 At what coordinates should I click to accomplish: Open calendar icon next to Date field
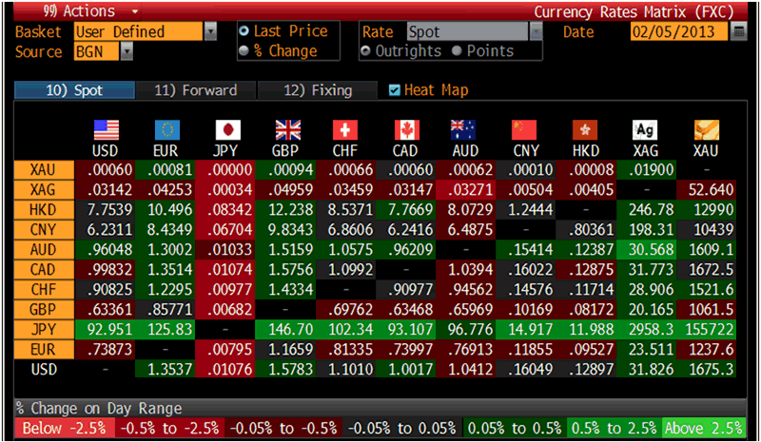(738, 31)
